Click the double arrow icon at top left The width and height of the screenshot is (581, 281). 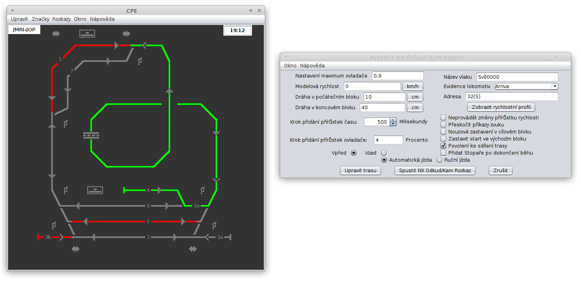point(56,34)
